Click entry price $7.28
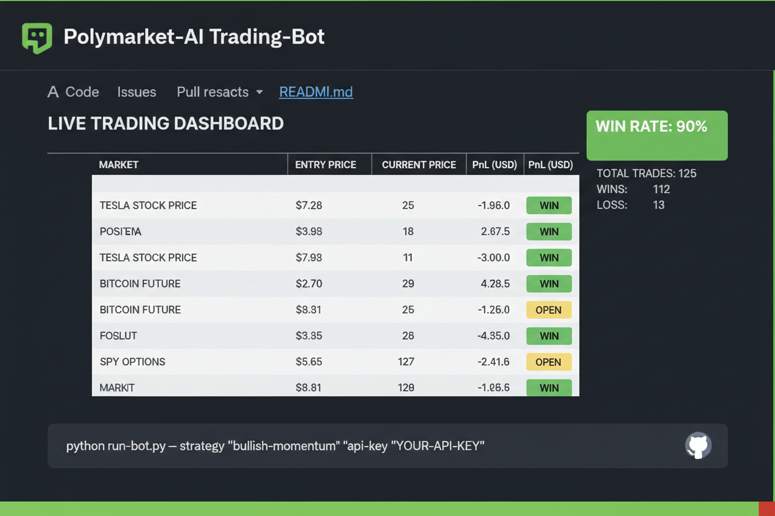Viewport: 775px width, 516px height. coord(309,205)
